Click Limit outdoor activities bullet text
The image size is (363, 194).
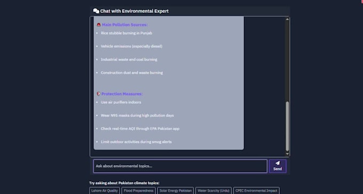tap(136, 142)
